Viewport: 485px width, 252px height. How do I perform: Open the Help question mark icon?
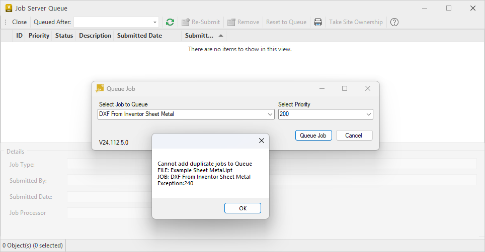394,22
